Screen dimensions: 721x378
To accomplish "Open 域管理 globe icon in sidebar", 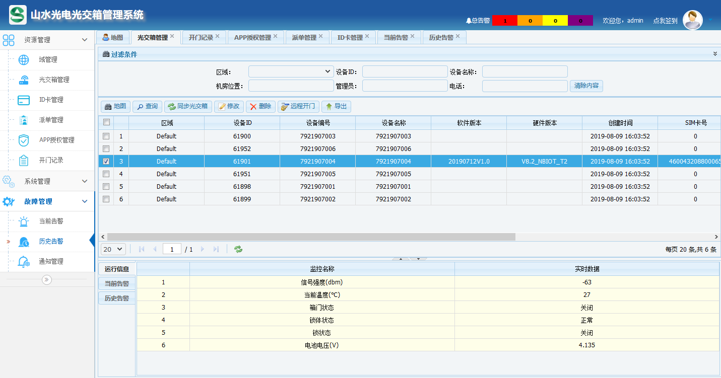I will 24,60.
